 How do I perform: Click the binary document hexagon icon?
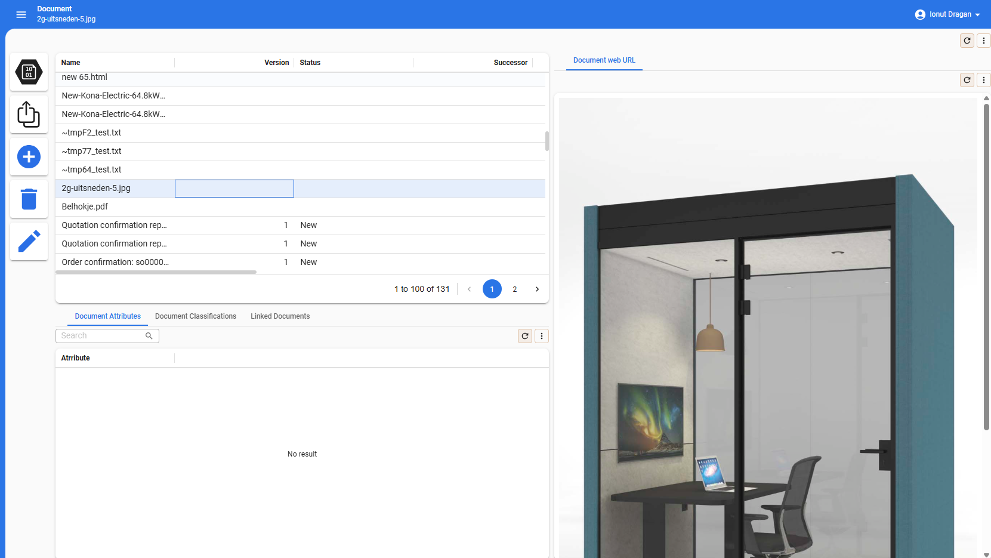[29, 72]
